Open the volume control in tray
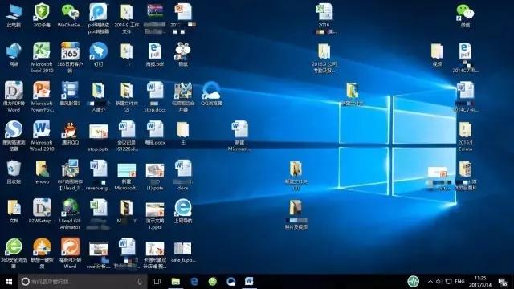The height and width of the screenshot is (289, 514). click(x=439, y=282)
